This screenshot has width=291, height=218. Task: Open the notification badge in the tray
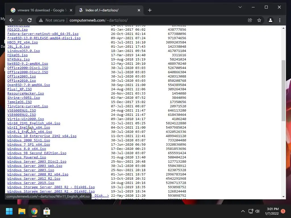point(283,211)
